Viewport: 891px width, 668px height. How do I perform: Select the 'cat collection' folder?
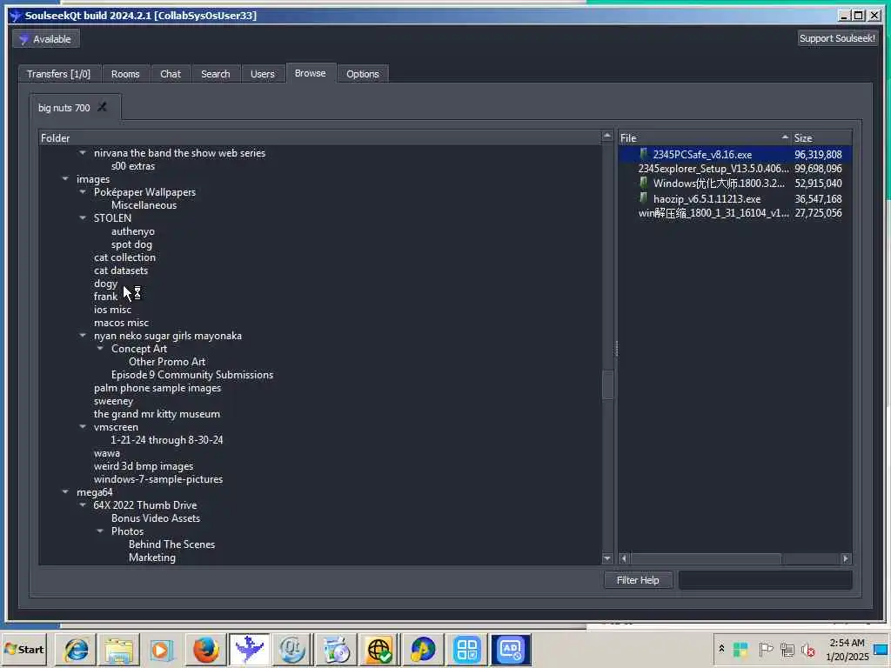pos(124,257)
